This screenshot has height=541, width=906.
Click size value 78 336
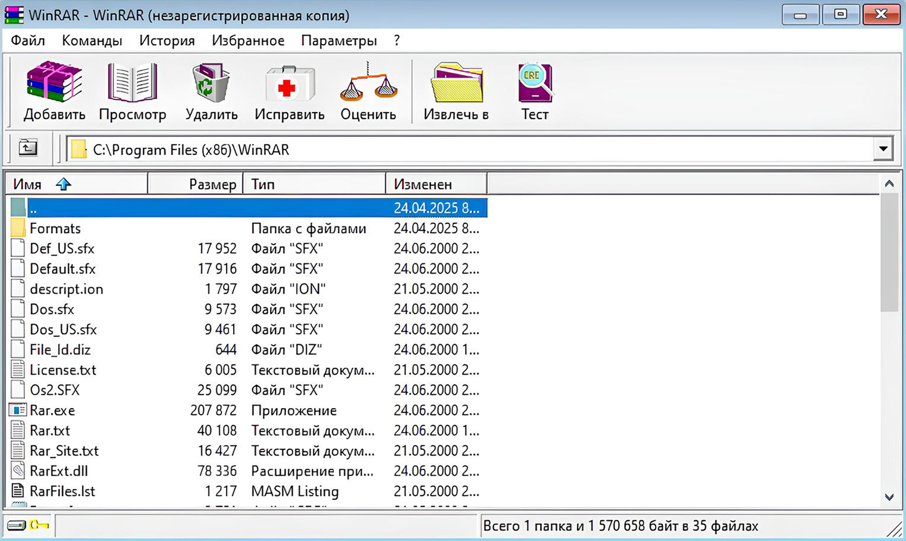[x=217, y=471]
